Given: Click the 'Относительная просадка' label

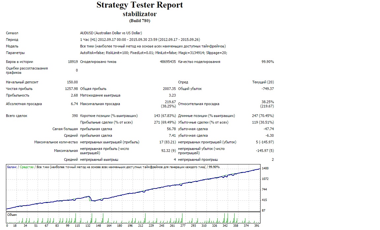Looking at the screenshot, I should 199,104.
